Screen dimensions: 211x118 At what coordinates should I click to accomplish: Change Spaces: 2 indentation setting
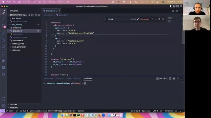point(146,111)
